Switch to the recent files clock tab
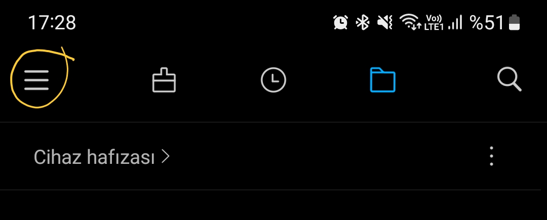Viewport: 547px width, 220px height. (273, 80)
